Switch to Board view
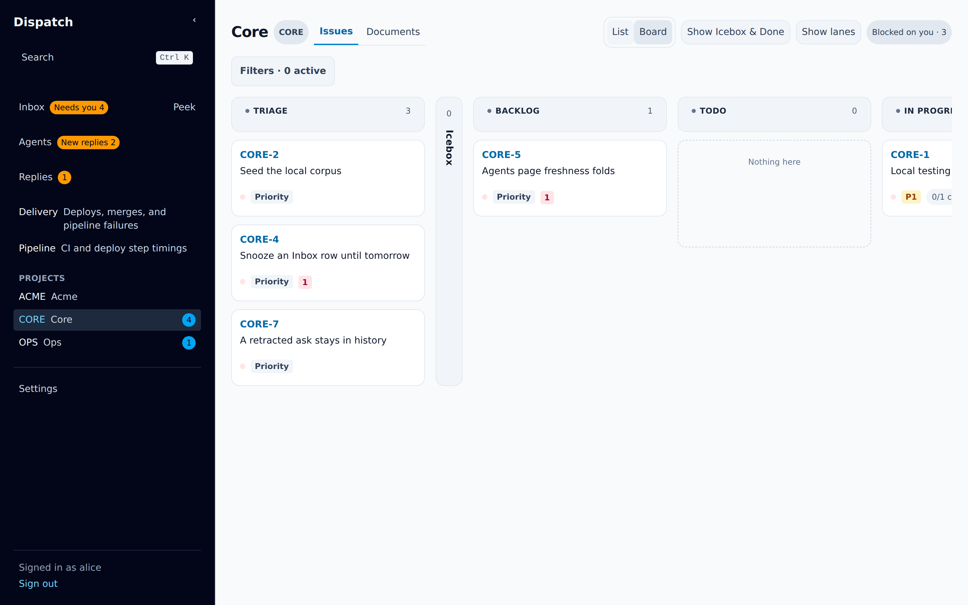Screen dimensions: 968x605 [653, 32]
